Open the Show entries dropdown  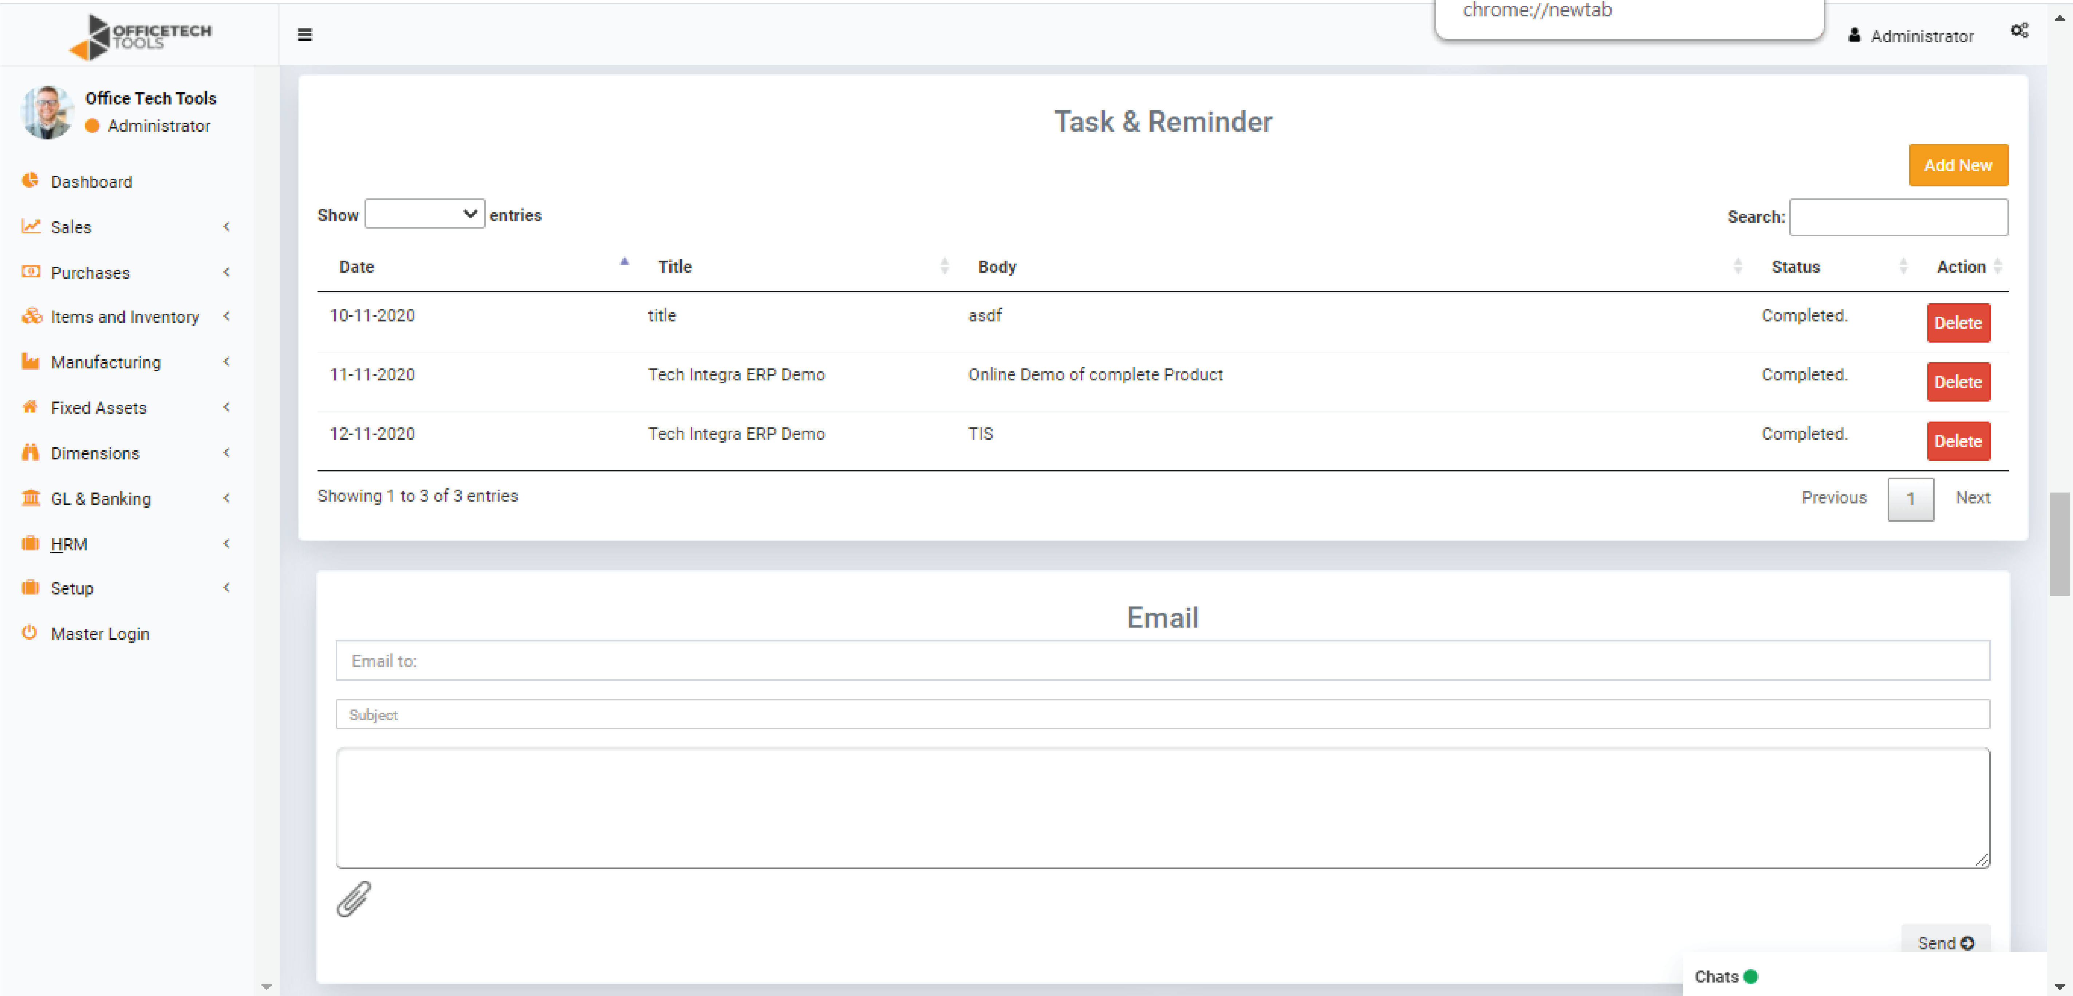pyautogui.click(x=424, y=214)
